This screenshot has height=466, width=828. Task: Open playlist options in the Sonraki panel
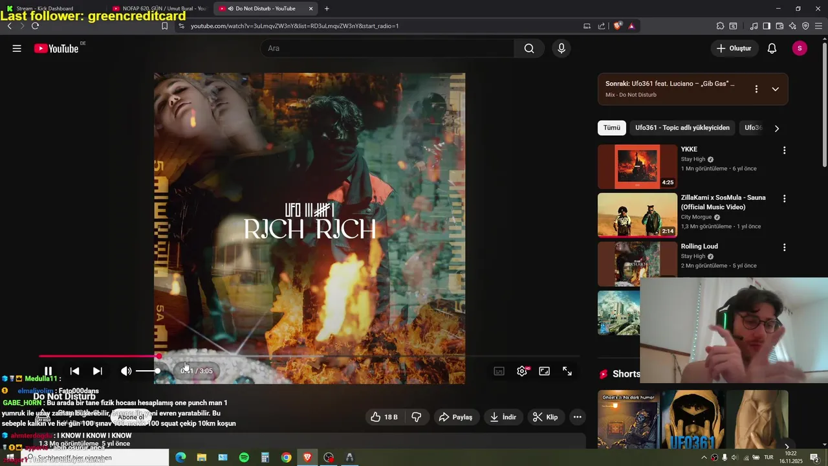[756, 89]
